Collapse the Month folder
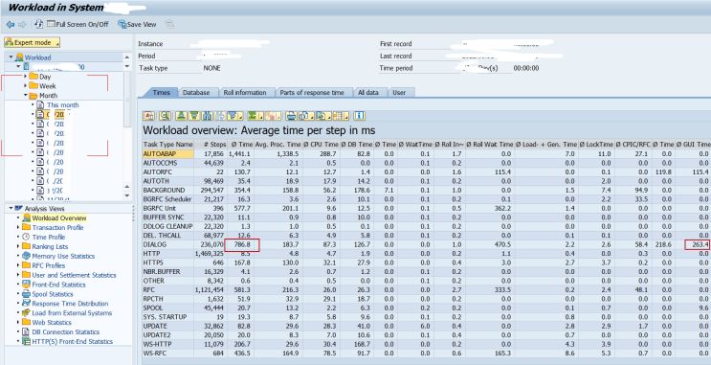Image resolution: width=711 pixels, height=365 pixels. [26, 96]
